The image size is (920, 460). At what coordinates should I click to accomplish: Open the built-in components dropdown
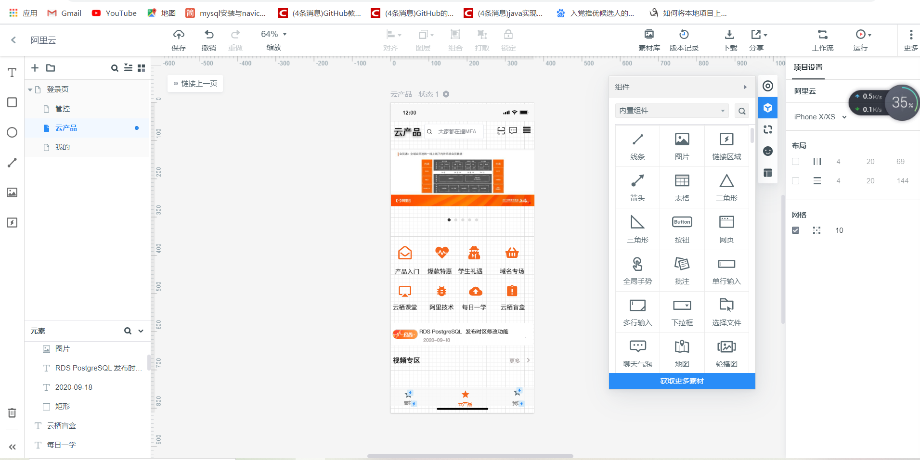tap(672, 111)
